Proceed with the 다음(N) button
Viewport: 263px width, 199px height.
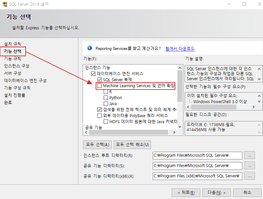click(217, 193)
